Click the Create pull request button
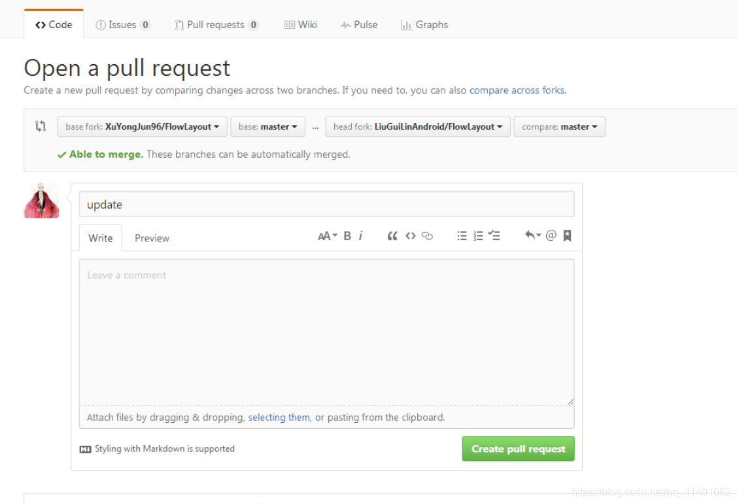The height and width of the screenshot is (504, 737). coord(518,448)
